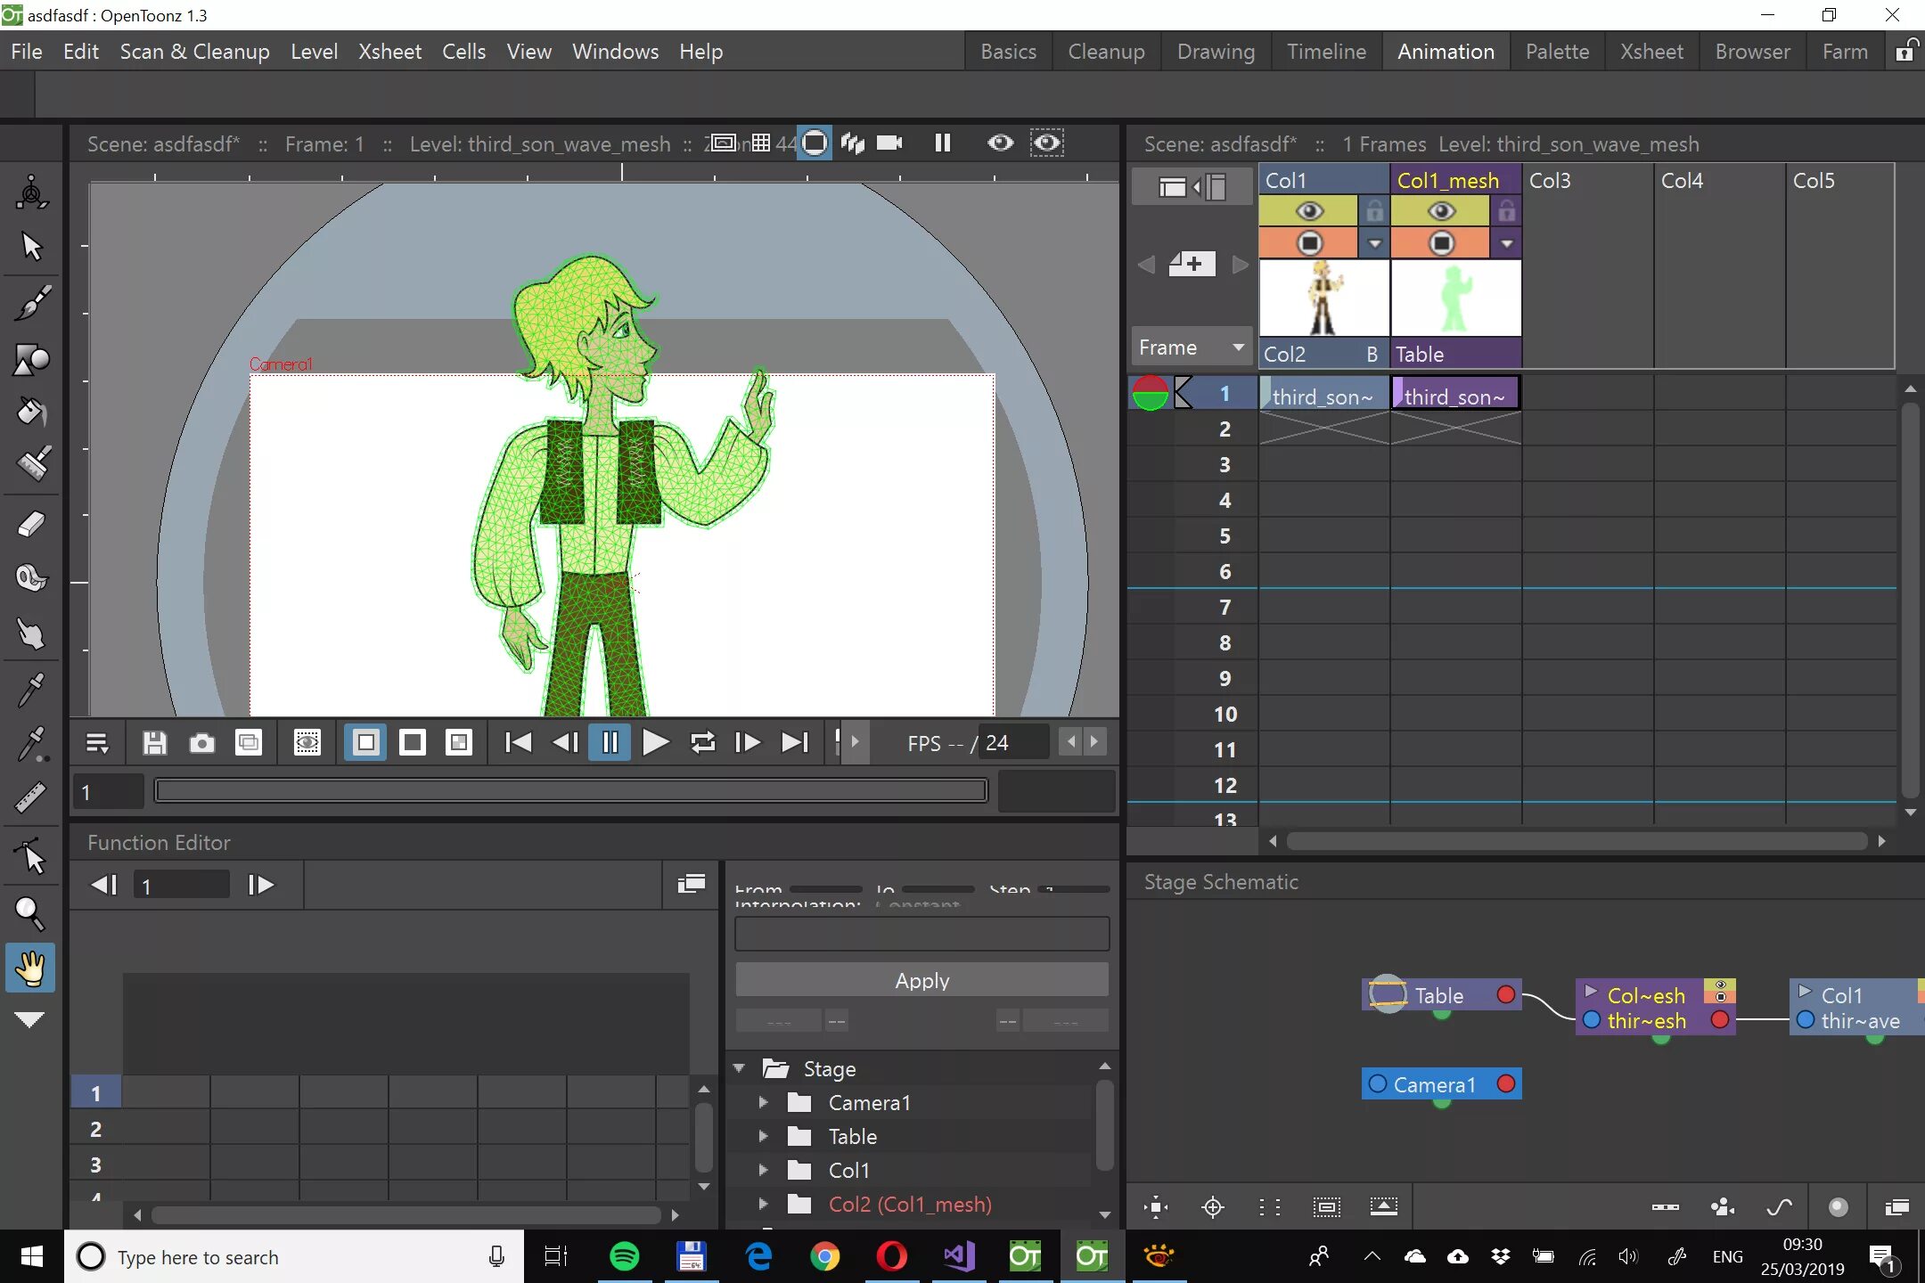Select the Brush tool in left toolbar
This screenshot has height=1283, width=1925.
pyautogui.click(x=32, y=304)
